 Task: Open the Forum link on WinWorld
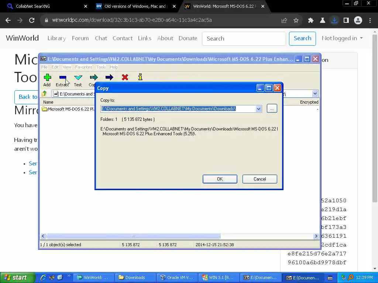(80, 38)
